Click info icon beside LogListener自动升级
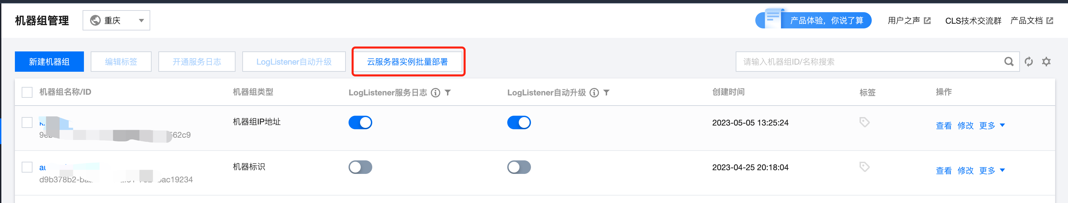Screen dimensions: 1068x203 click(x=594, y=92)
